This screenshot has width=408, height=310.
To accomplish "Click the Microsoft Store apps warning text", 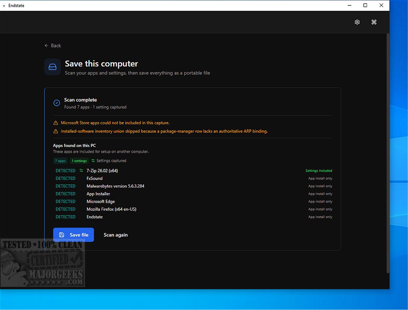I will (x=115, y=123).
